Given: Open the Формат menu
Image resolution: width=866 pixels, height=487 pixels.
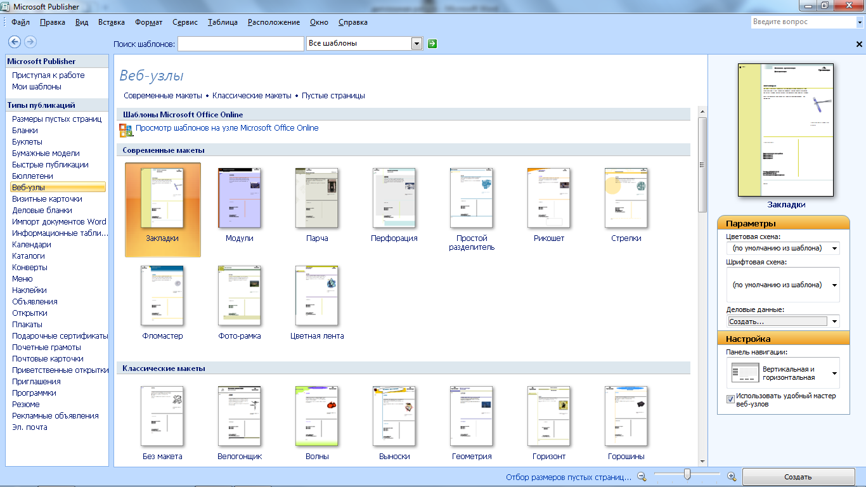Looking at the screenshot, I should [x=149, y=22].
